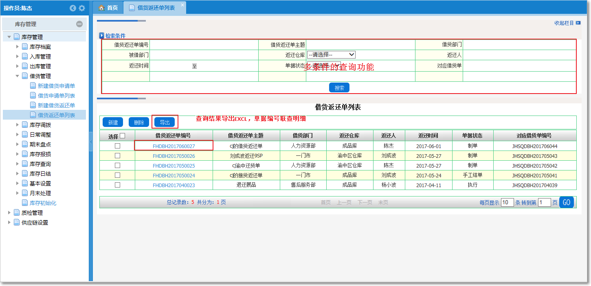This screenshot has height=286, width=591.
Task: Switch to the 首页 tab
Action: coord(109,8)
